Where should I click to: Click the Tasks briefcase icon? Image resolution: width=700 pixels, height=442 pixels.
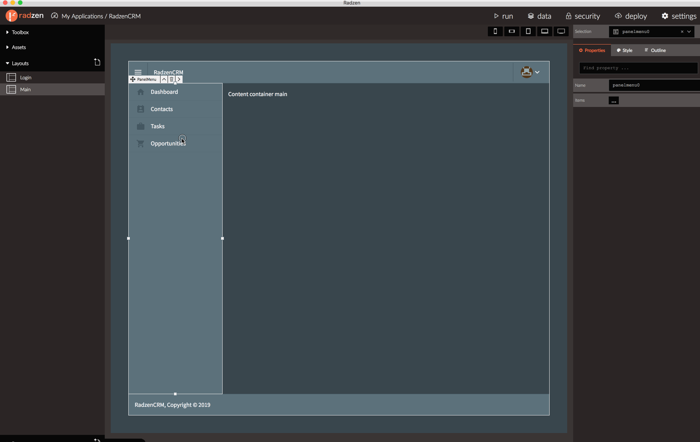pos(141,126)
